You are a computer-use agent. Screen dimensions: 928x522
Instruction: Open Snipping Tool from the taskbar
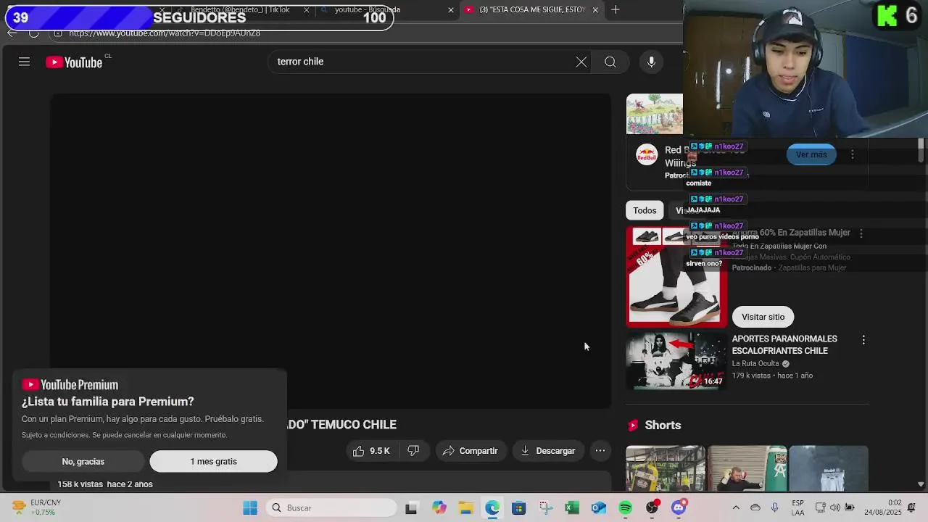point(545,507)
